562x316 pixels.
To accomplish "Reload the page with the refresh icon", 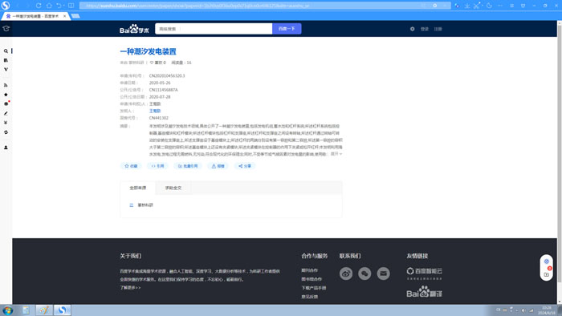I will tap(39, 6).
